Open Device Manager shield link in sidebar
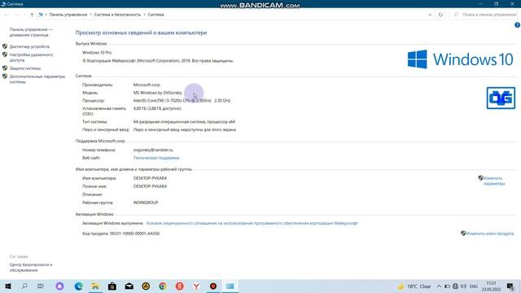The image size is (521, 293). tap(29, 46)
